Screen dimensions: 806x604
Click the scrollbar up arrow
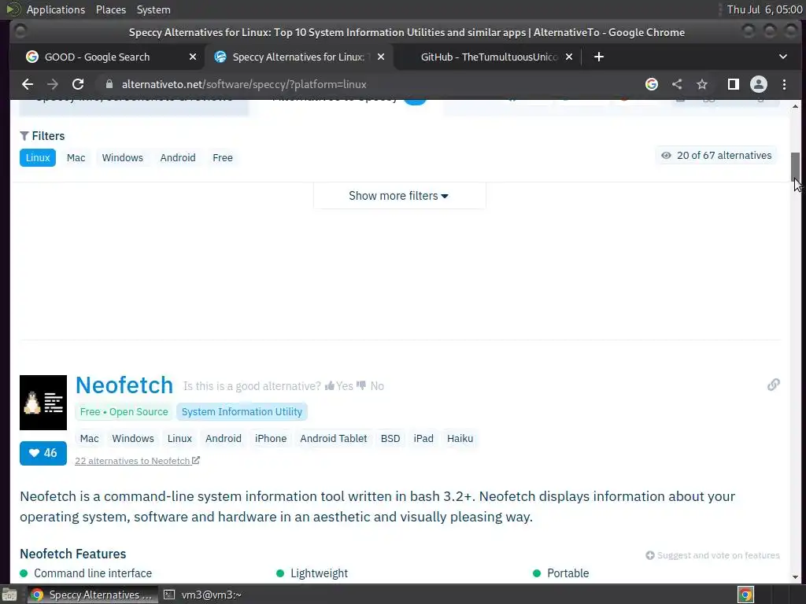click(x=795, y=106)
